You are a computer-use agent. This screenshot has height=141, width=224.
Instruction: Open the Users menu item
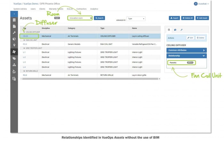coord(33,9)
